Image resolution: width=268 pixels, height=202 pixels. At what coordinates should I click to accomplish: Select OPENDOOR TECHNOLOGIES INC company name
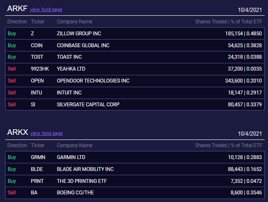tap(93, 81)
